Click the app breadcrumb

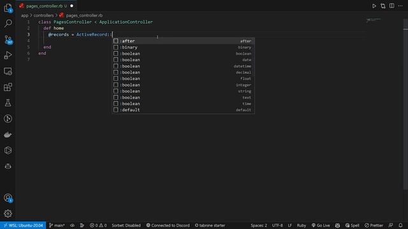tap(24, 15)
